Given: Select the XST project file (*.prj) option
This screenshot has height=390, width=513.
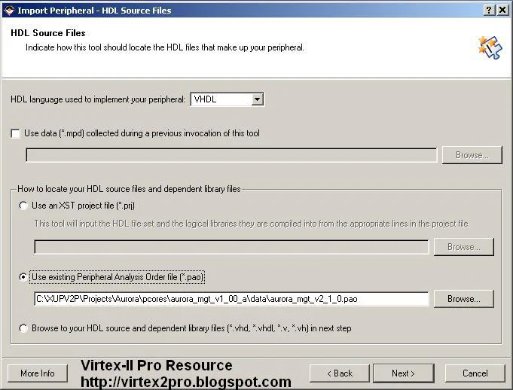Looking at the screenshot, I should (24, 206).
